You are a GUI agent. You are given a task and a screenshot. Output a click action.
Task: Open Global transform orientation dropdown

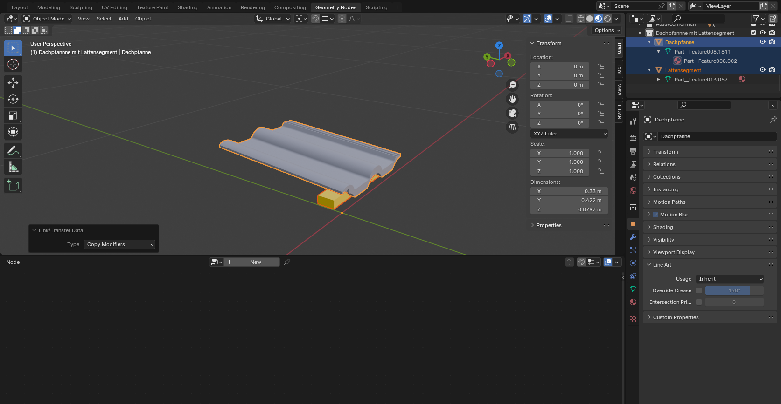point(273,19)
